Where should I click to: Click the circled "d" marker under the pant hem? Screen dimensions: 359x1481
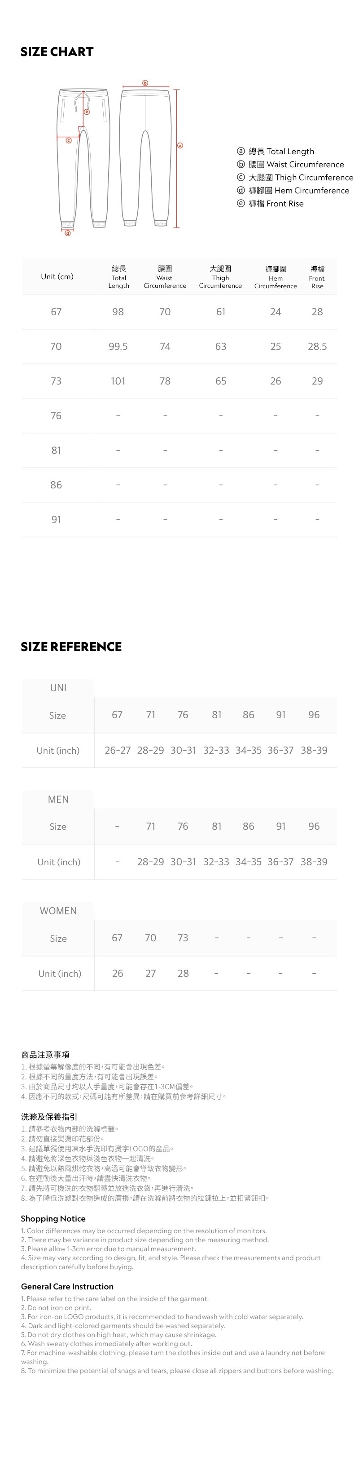click(68, 233)
